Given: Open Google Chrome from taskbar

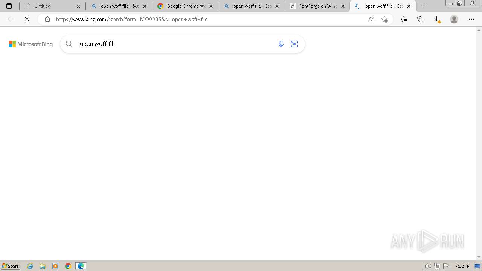Looking at the screenshot, I should coord(68,266).
